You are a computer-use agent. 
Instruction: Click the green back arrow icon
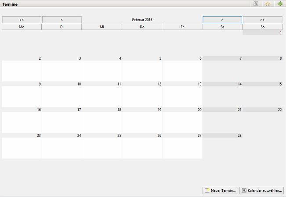tap(280, 4)
